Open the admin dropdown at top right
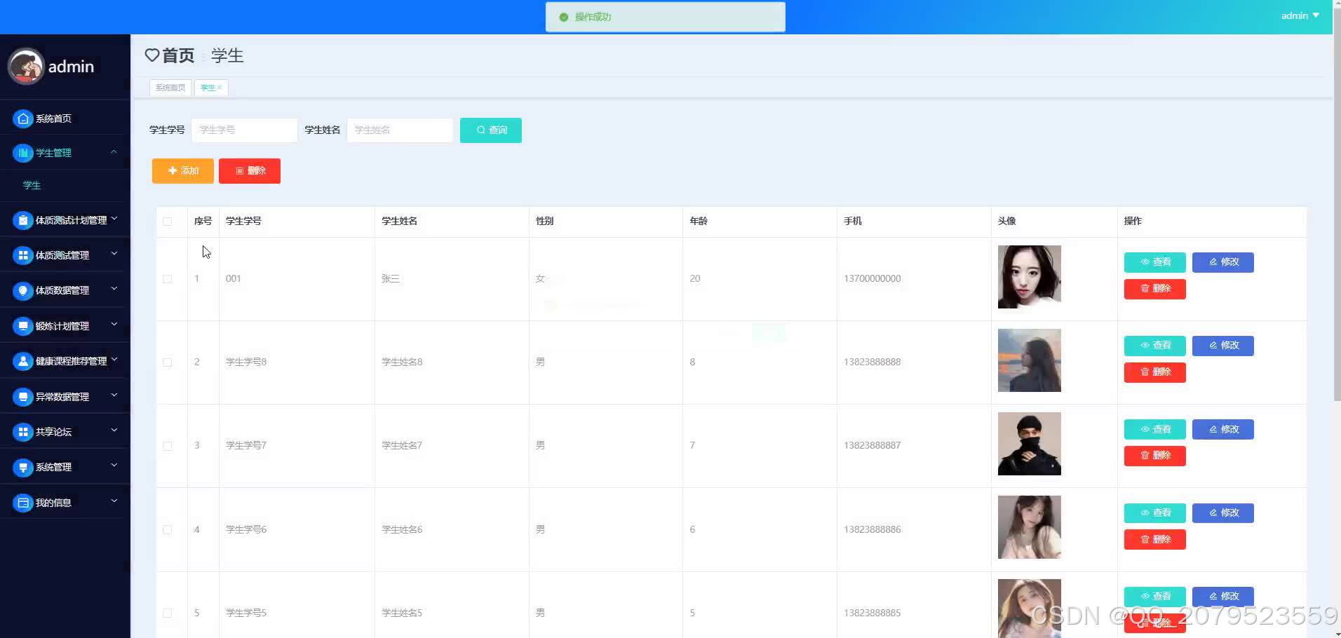 (x=1300, y=15)
